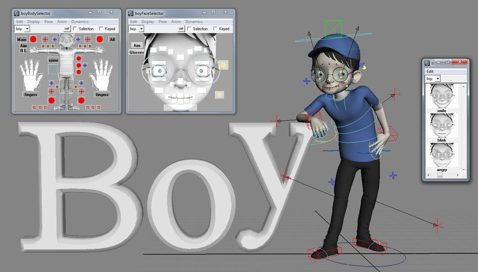Click the pose list down scroll arrow
The width and height of the screenshot is (478, 272).
click(464, 169)
